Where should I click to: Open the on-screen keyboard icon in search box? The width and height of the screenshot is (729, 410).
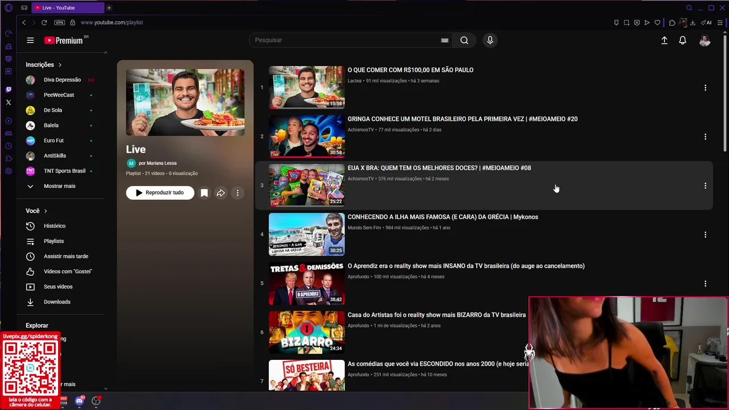[x=444, y=40]
